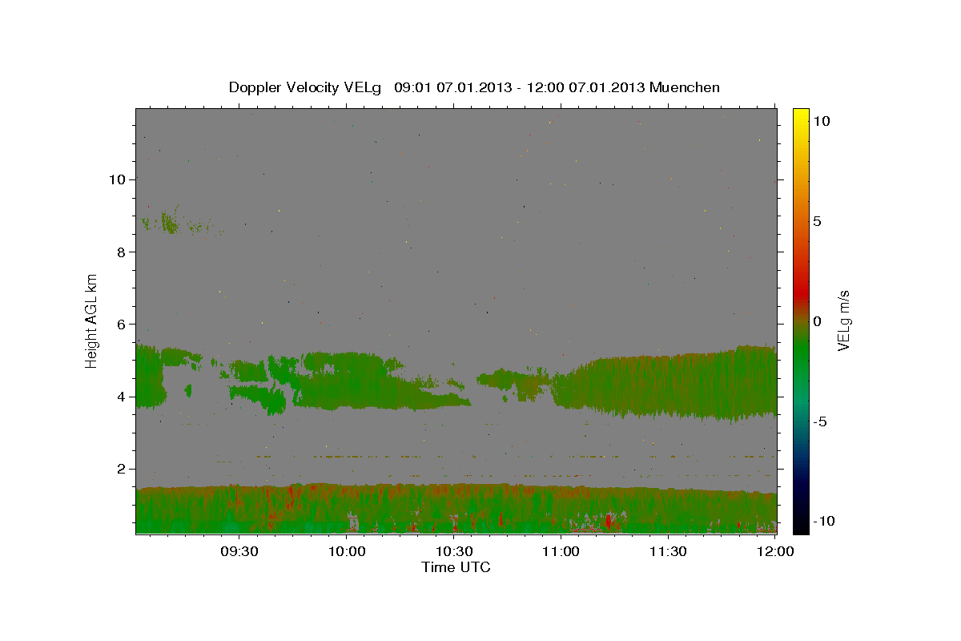Screen dimensions: 961x641
Task: Click the colorbar value -5
Action: point(821,421)
